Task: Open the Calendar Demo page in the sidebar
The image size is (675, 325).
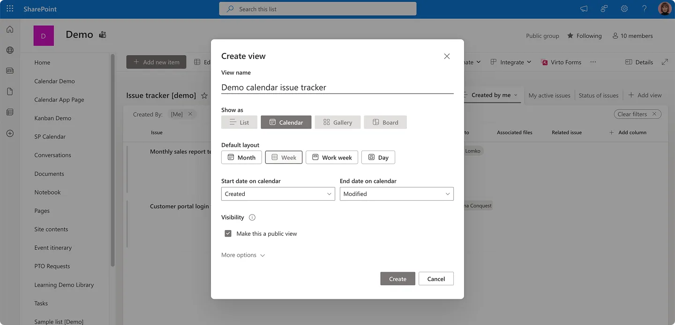Action: [54, 81]
